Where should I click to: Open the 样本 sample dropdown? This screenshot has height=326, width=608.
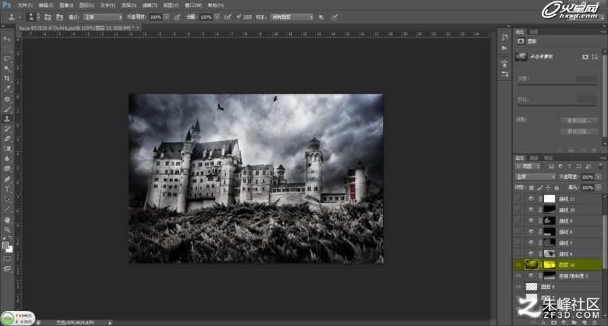click(292, 17)
